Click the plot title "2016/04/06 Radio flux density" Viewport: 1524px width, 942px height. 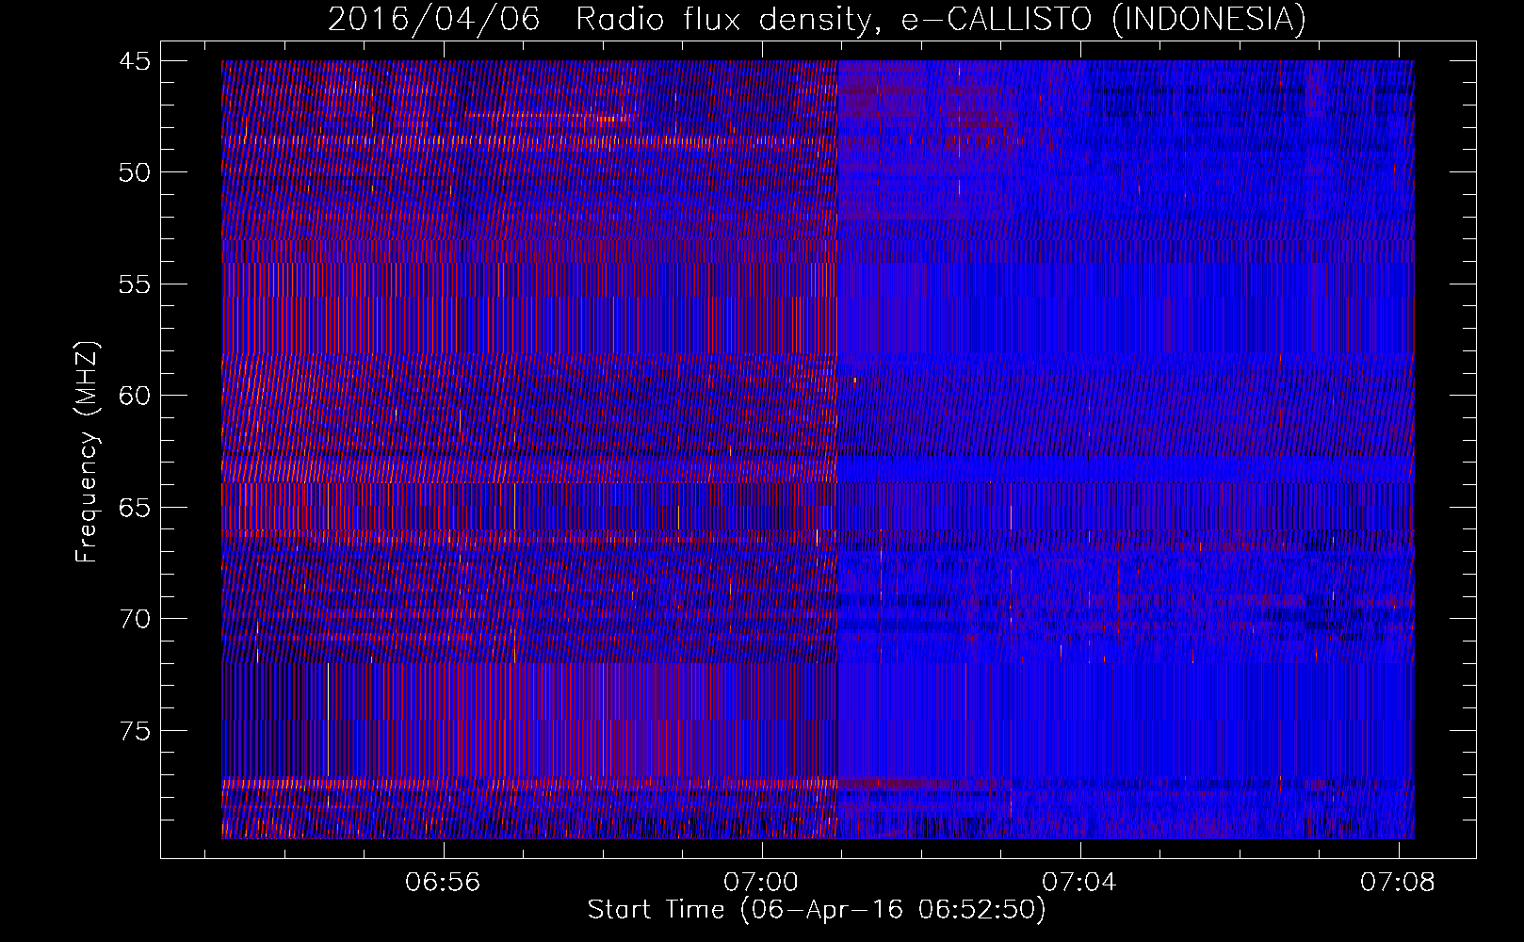[x=604, y=19]
